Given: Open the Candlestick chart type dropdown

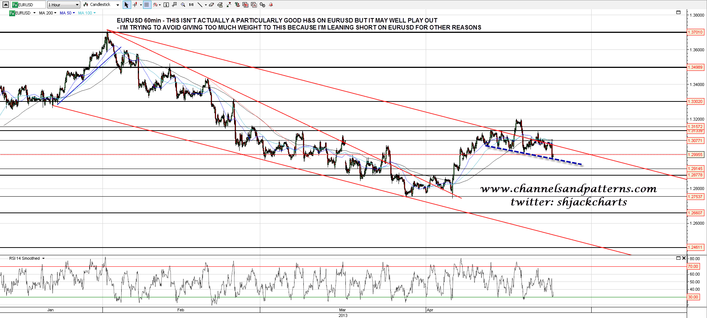Looking at the screenshot, I should pos(101,5).
